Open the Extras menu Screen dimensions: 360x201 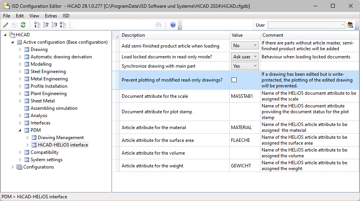click(51, 16)
